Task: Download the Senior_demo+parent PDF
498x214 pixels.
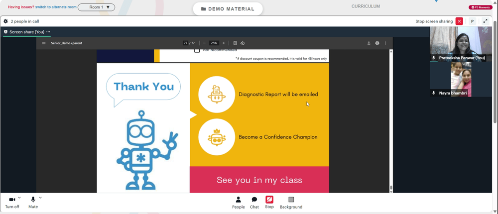Action: click(x=369, y=43)
